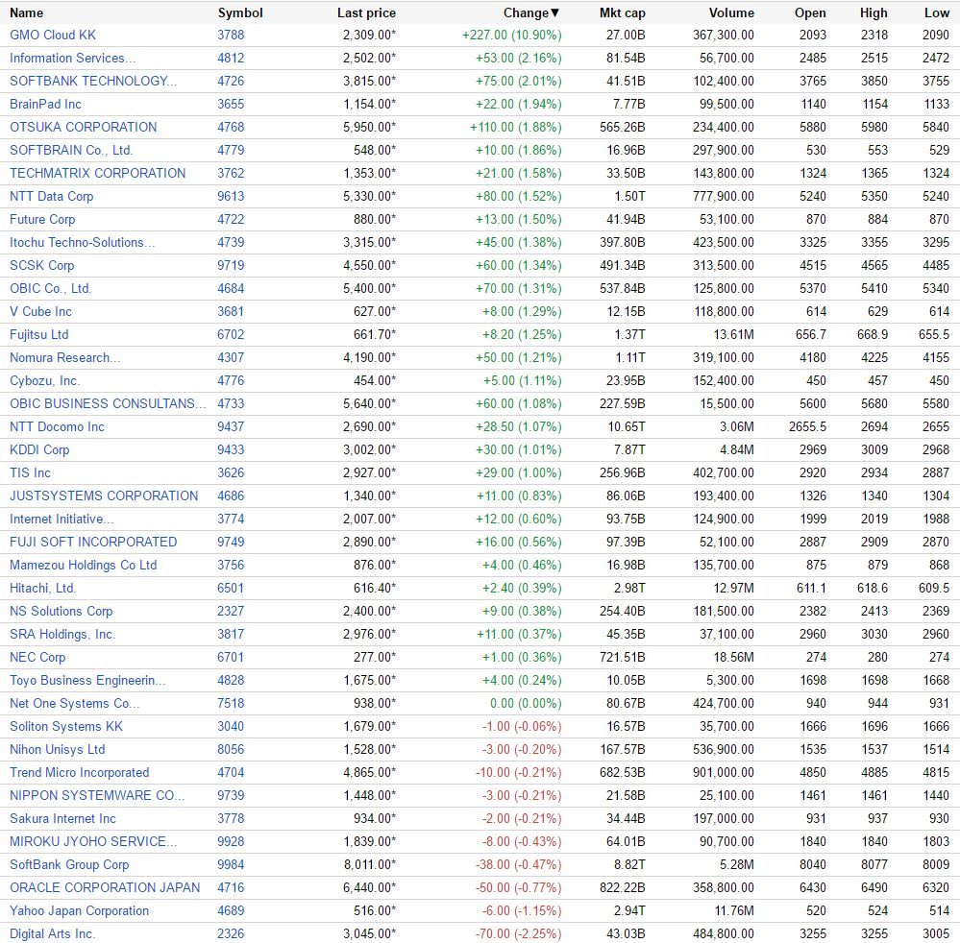Open FUJI SOFT INCORPORATED link
Image resolution: width=960 pixels, height=943 pixels.
click(93, 543)
